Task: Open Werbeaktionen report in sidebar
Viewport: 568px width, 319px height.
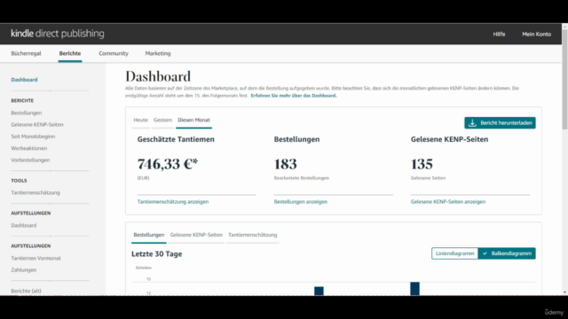Action: pyautogui.click(x=29, y=148)
